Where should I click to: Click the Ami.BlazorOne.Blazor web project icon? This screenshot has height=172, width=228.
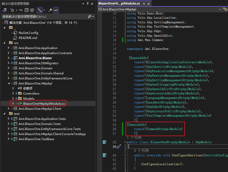[15, 58]
